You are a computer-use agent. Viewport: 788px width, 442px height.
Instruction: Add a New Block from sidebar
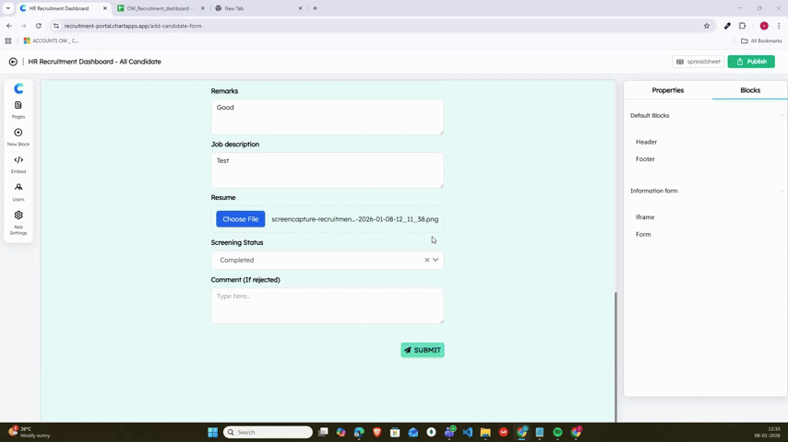coord(18,137)
